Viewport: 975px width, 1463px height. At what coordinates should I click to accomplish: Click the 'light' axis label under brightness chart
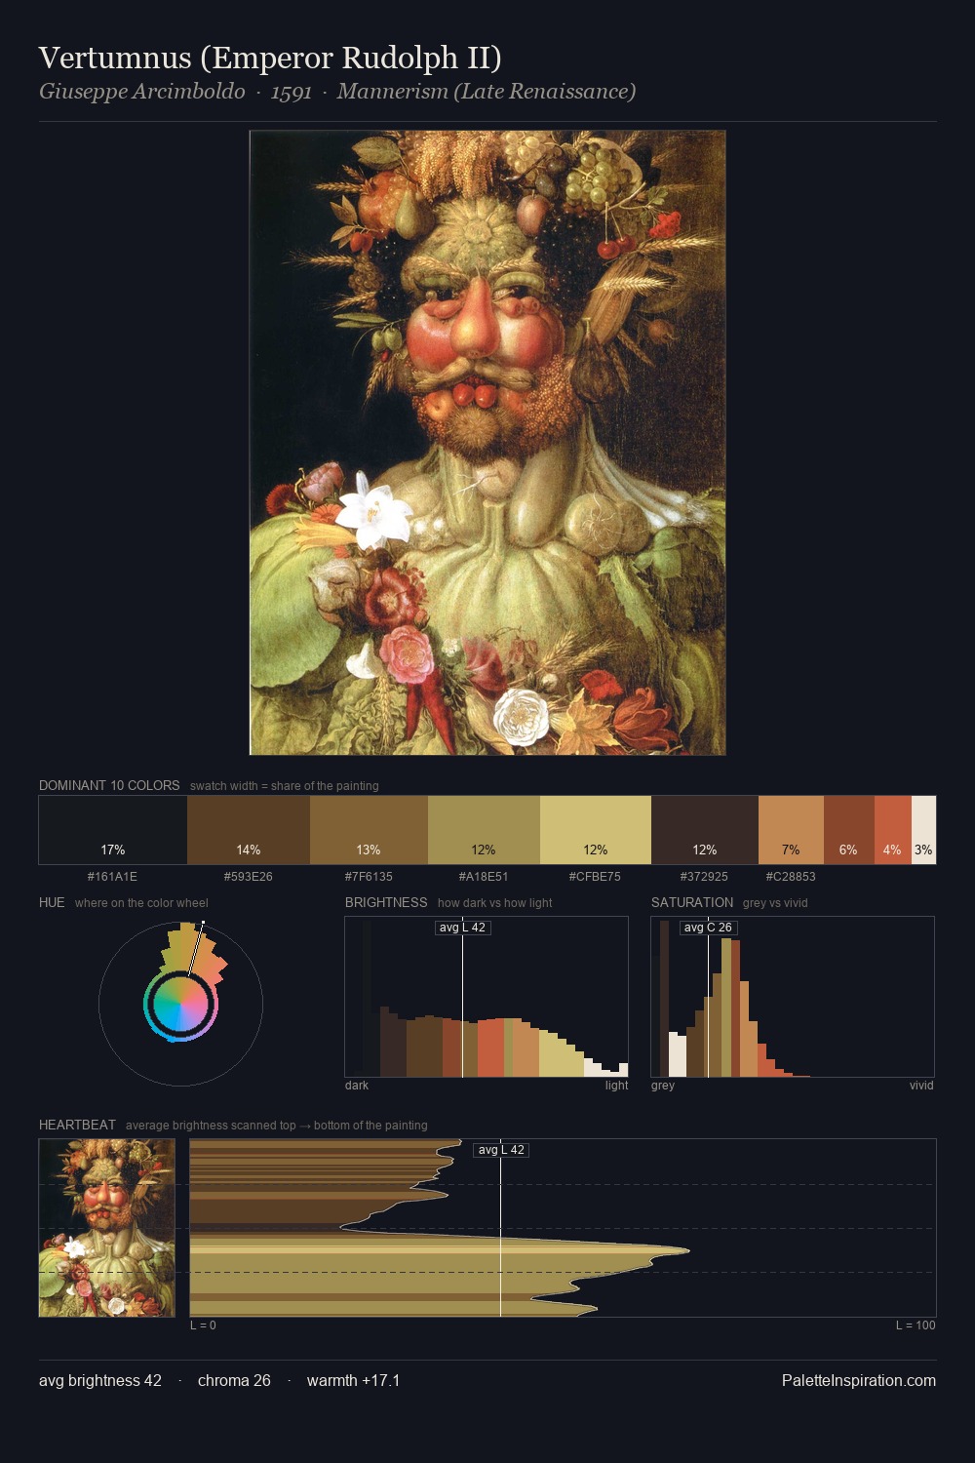coord(616,1086)
